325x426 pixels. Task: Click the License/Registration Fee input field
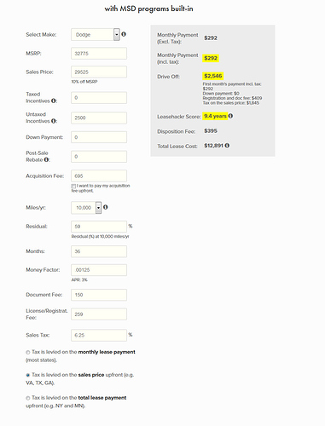pos(99,314)
